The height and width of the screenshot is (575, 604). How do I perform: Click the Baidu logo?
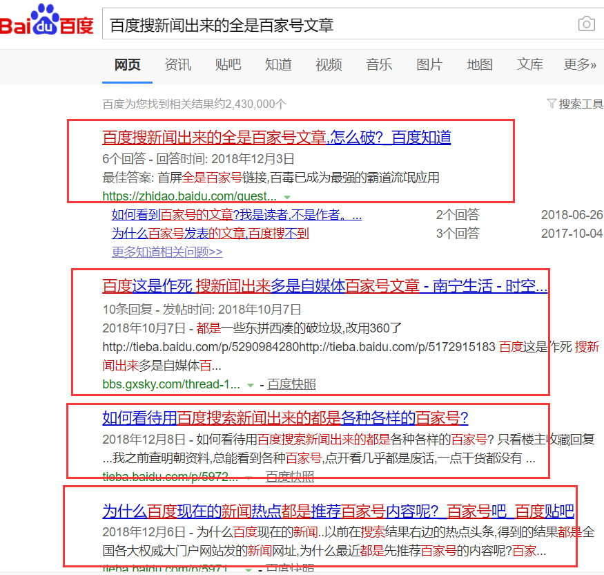46,20
